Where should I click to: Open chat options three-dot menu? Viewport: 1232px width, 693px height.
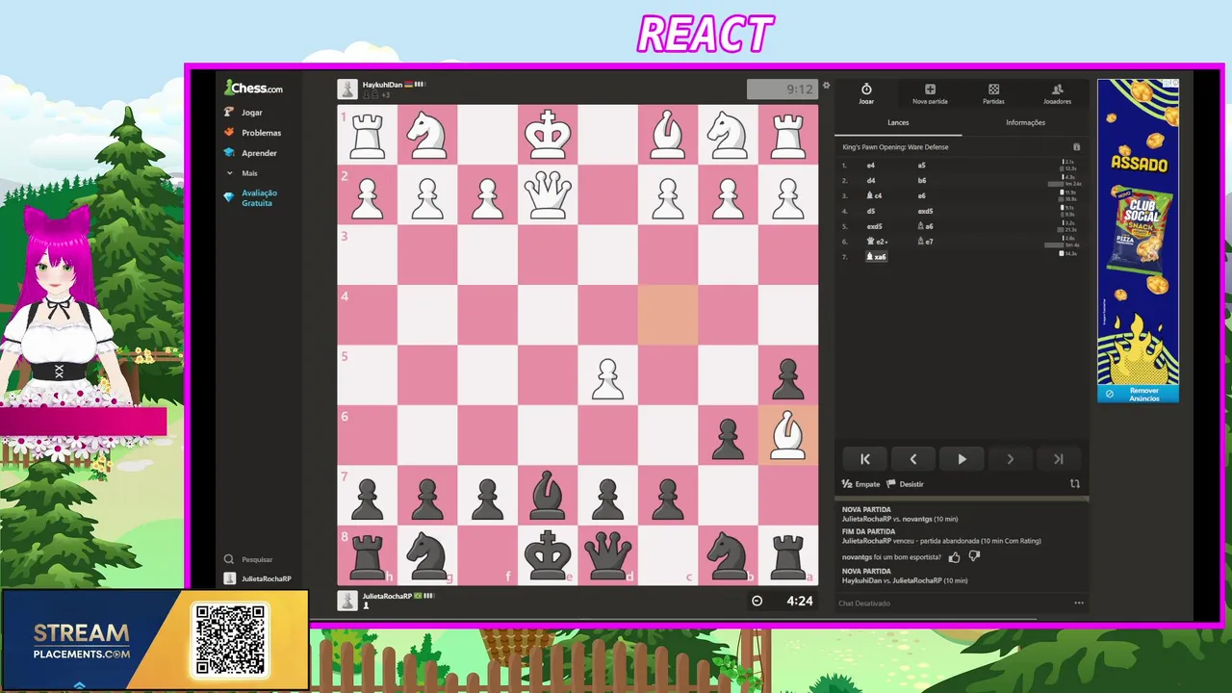tap(1079, 603)
